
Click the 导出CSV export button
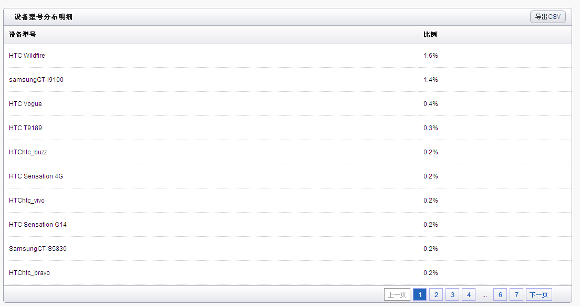coord(548,17)
